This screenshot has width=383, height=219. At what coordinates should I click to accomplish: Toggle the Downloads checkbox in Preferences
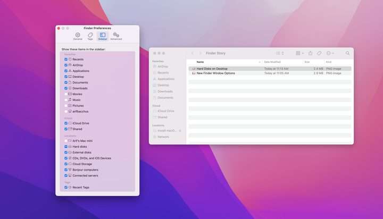tap(66, 88)
